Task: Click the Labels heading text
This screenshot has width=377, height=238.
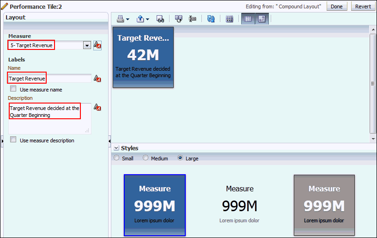Action: click(17, 60)
